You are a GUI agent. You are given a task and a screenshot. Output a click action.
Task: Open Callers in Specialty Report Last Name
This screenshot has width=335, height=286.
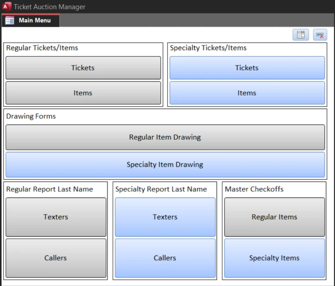tap(165, 258)
